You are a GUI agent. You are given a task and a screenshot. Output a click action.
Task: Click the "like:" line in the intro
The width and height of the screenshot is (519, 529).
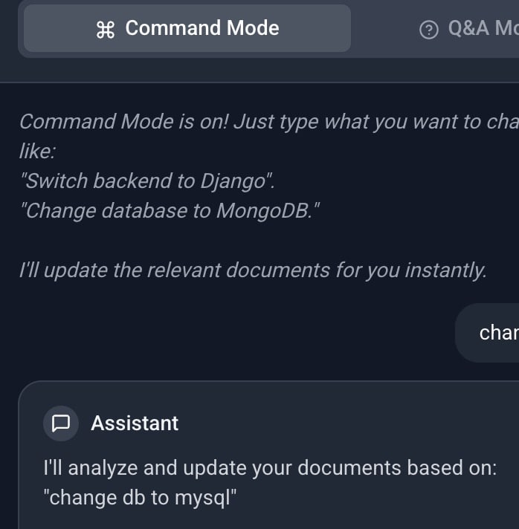click(38, 152)
